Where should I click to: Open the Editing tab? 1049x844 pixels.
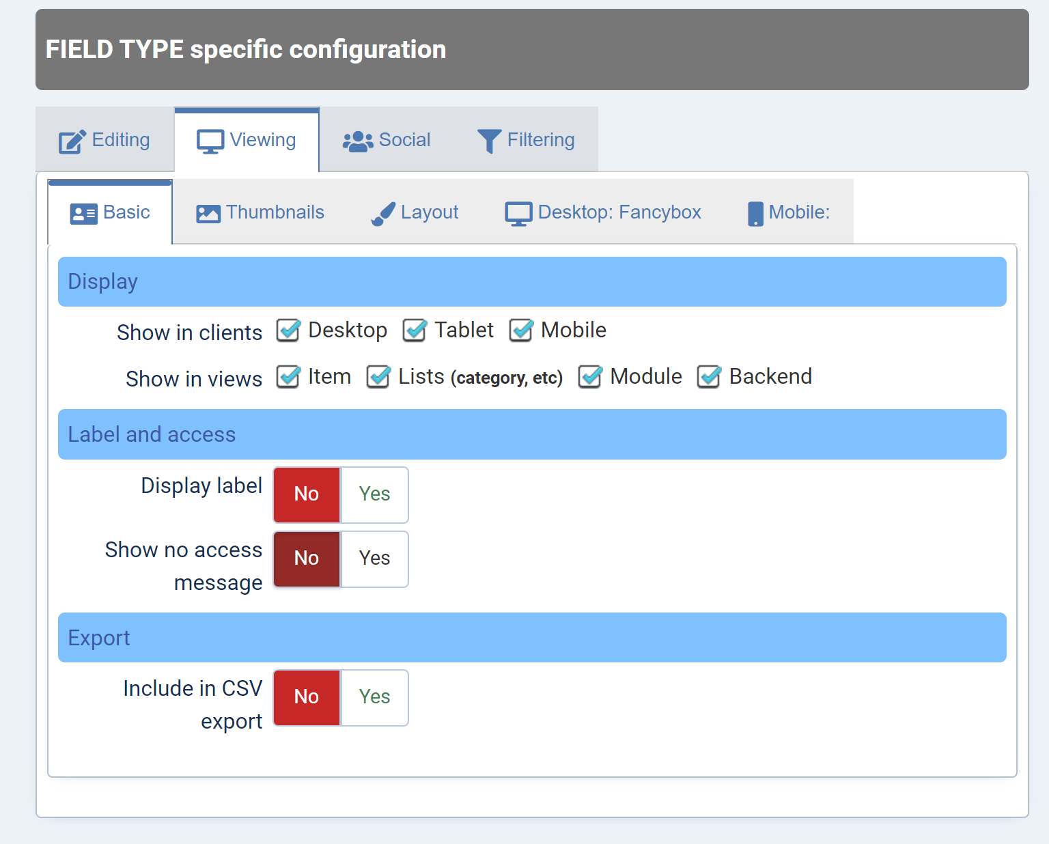point(104,139)
